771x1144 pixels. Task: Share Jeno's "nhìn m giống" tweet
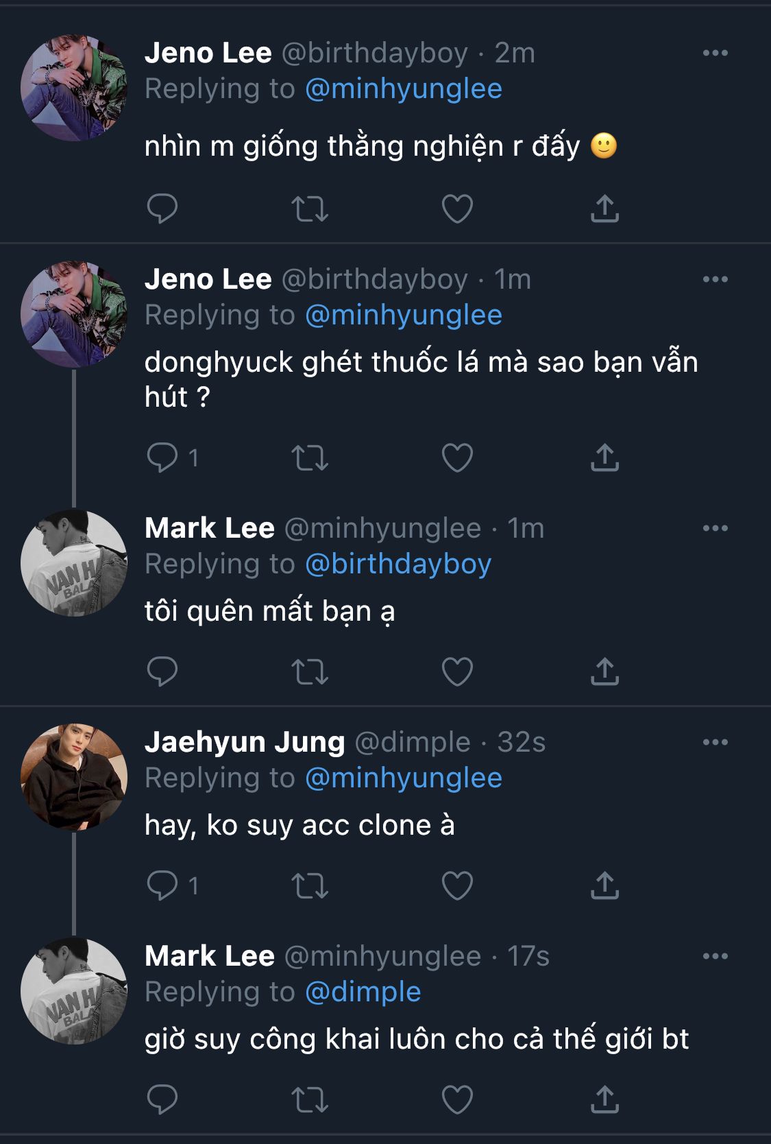[604, 208]
